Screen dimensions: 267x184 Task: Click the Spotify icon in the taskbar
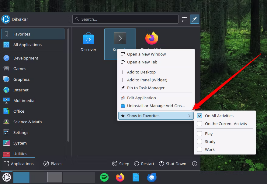tap(104, 177)
